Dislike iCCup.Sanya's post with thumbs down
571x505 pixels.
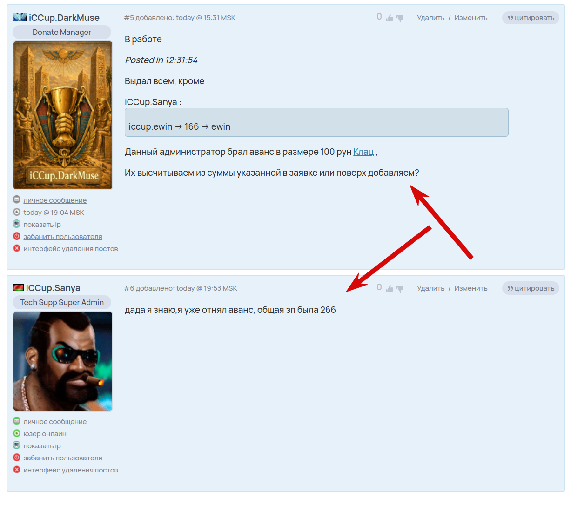point(400,289)
